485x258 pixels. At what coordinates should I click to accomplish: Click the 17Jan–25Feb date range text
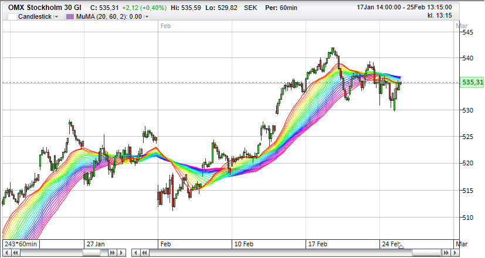tap(404, 7)
